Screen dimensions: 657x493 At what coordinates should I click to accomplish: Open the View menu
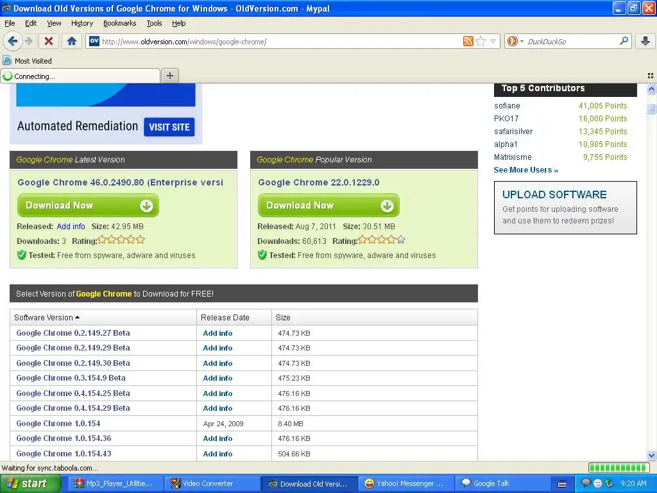[x=54, y=23]
